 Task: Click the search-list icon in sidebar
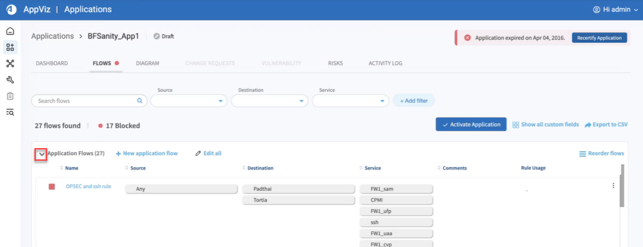[10, 112]
